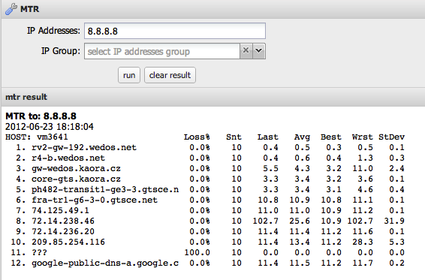Image resolution: width=425 pixels, height=280 pixels.
Task: Click the timestamp 2012-06-23 18:18:04
Action: [x=50, y=127]
